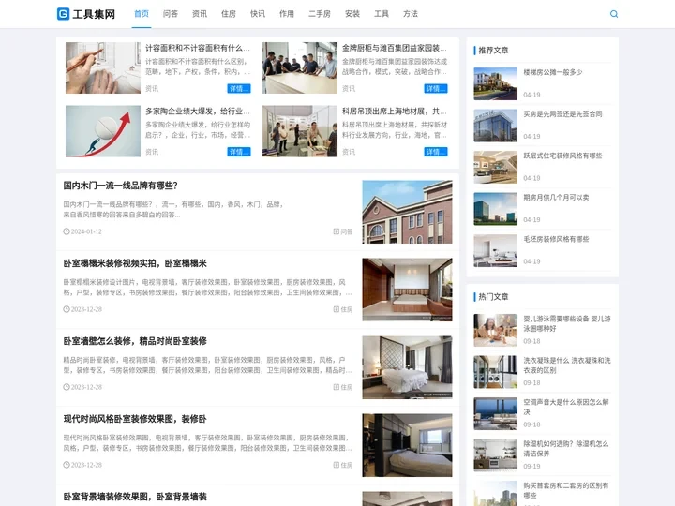Open hot article 购买首套房和二套房的区别
Screen dimensions: 675x506
(566, 490)
